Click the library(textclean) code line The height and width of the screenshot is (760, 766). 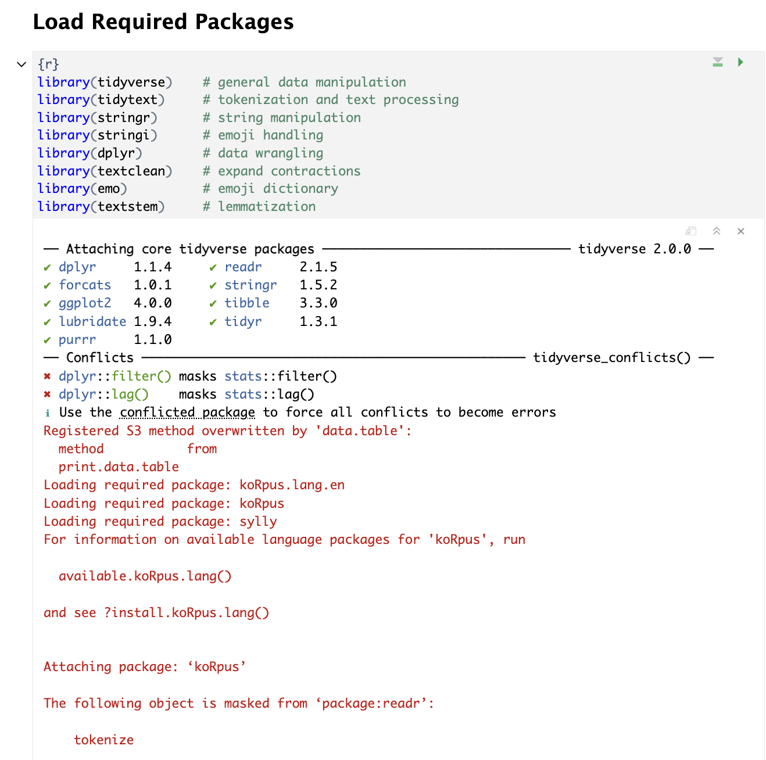pyautogui.click(x=105, y=171)
